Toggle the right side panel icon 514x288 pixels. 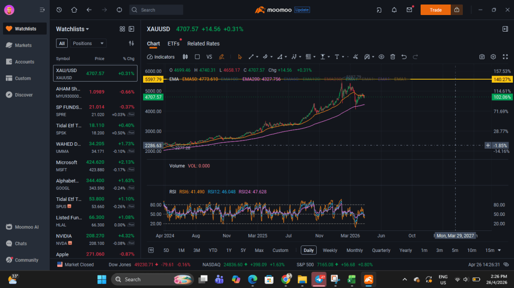pyautogui.click(x=505, y=29)
